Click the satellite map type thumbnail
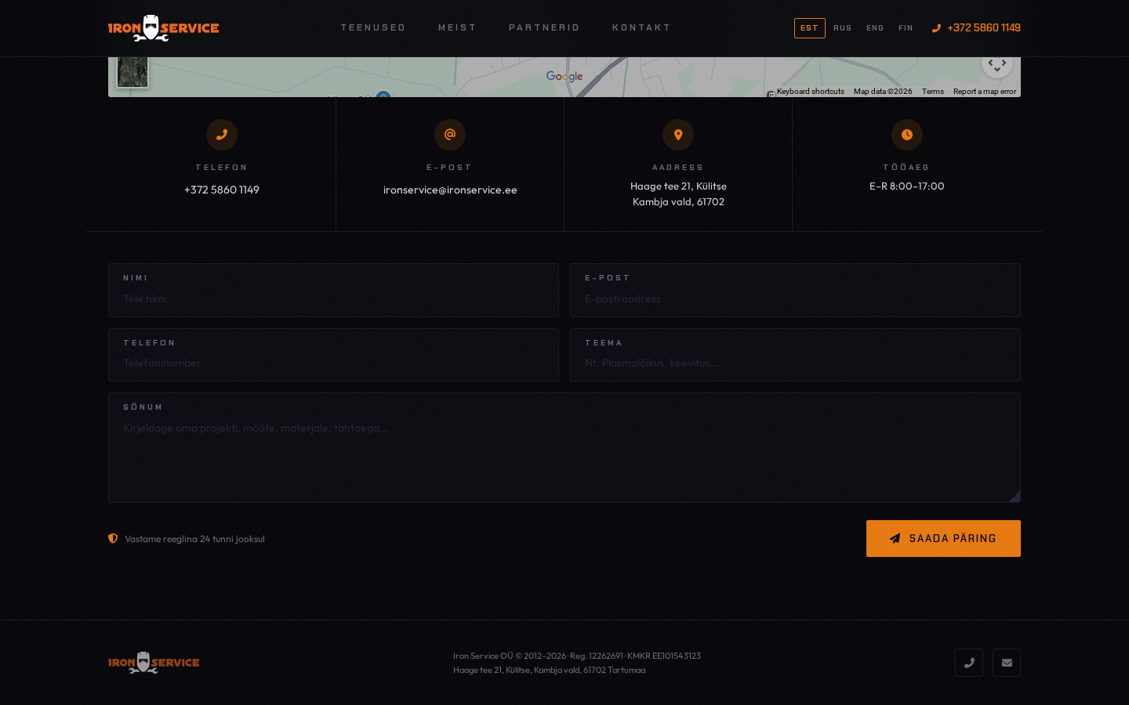 tap(133, 72)
